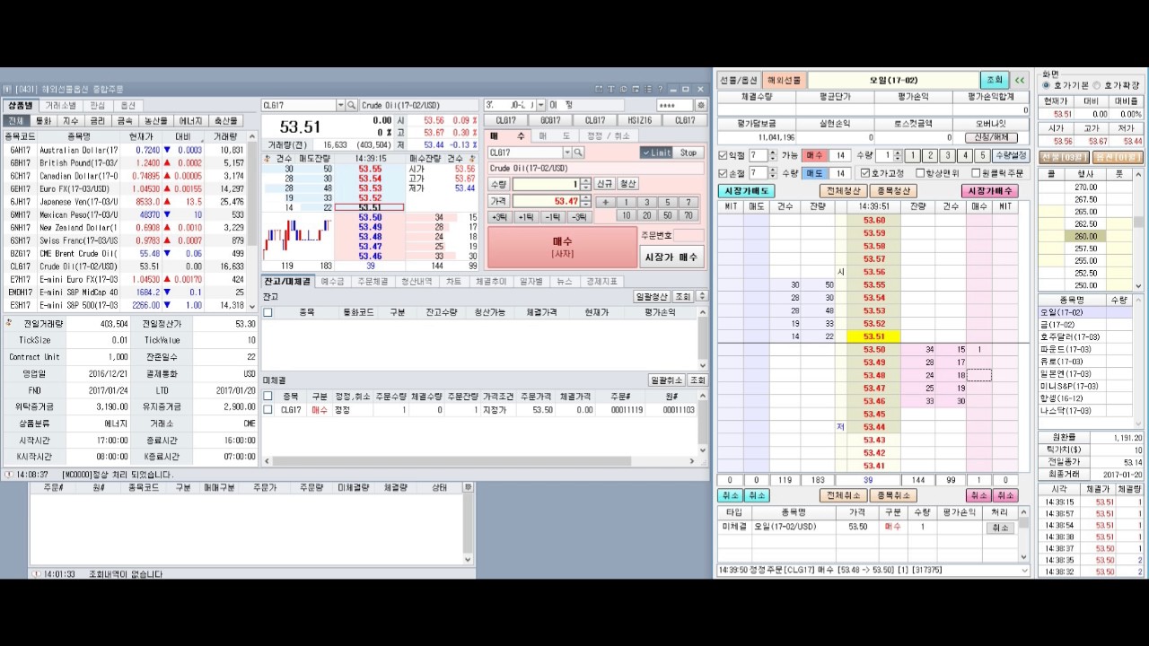
Task: Click the first title bar tool icon
Action: (599, 89)
